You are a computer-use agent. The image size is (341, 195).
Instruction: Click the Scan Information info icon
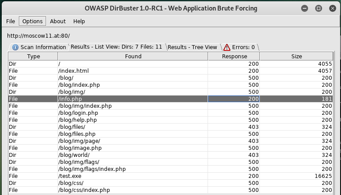coord(15,47)
